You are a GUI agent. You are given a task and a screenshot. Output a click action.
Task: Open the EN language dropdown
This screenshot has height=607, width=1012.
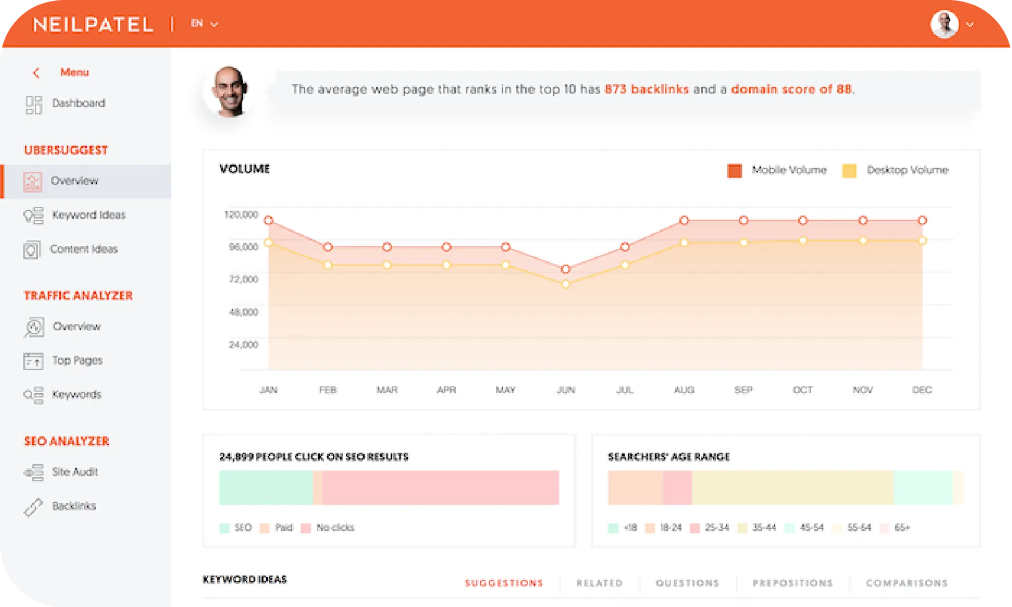click(x=204, y=24)
